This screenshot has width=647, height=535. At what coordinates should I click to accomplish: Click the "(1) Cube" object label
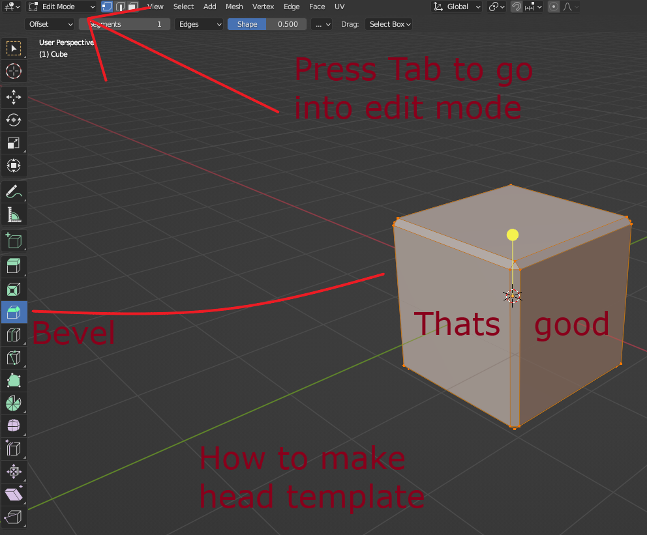[x=53, y=54]
